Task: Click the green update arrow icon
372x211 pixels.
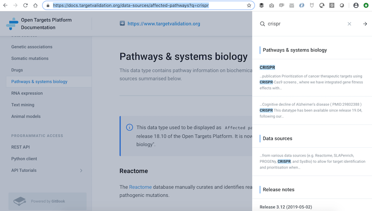Action: tap(366, 5)
